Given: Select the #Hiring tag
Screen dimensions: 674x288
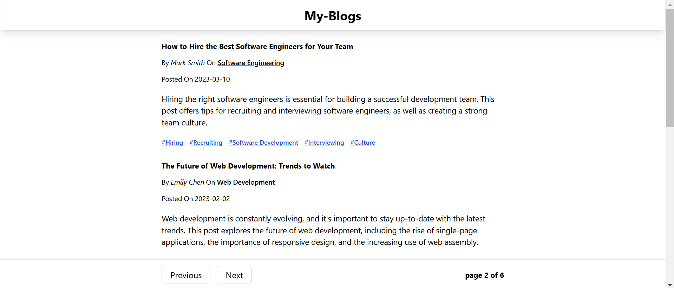Looking at the screenshot, I should point(172,143).
